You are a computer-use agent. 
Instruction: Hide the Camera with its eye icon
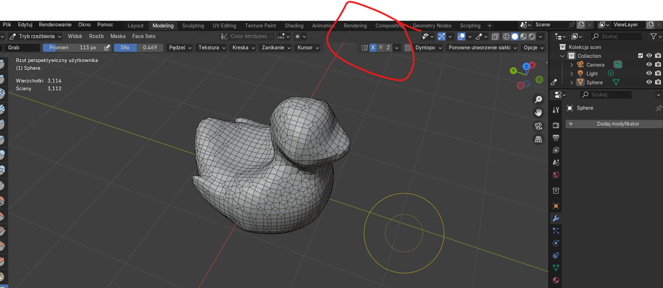[649, 65]
